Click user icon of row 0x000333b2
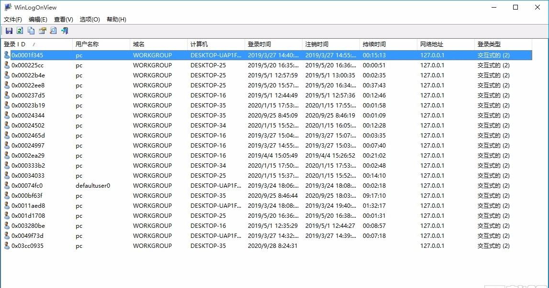Image resolution: width=549 pixels, height=288 pixels. [x=7, y=165]
